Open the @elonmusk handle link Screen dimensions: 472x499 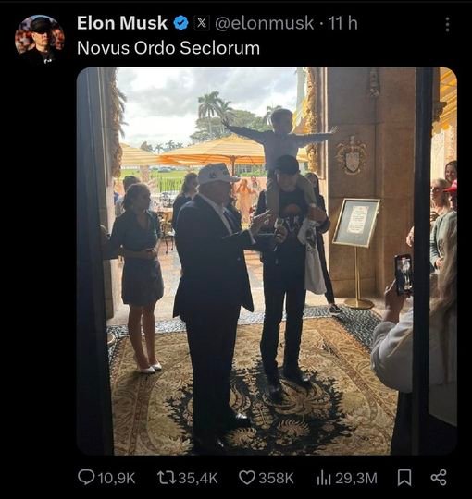[264, 23]
